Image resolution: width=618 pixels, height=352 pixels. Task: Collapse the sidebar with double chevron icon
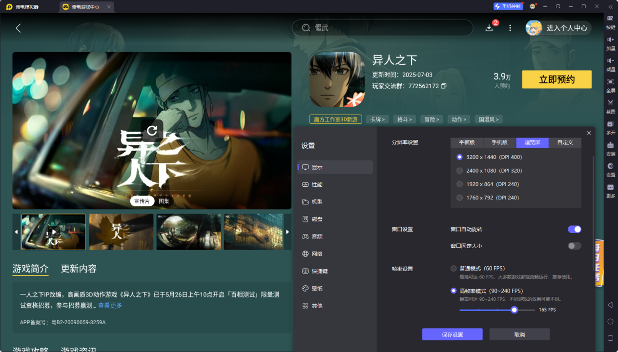point(610,6)
